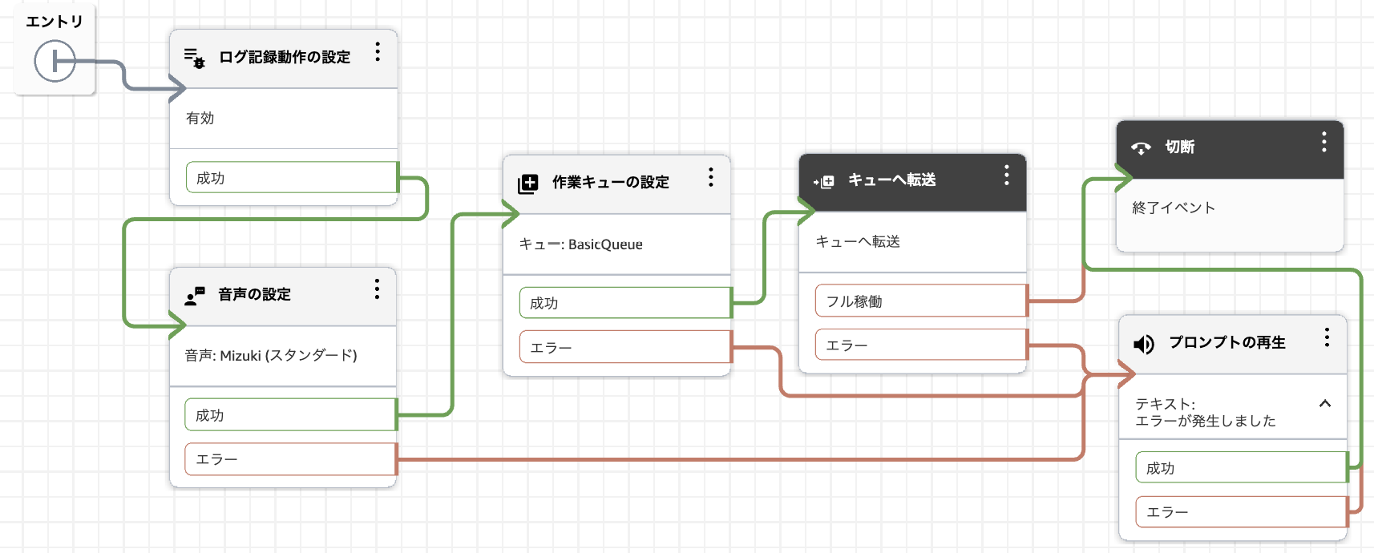Click the 作業キューの設定 block icon

point(527,184)
